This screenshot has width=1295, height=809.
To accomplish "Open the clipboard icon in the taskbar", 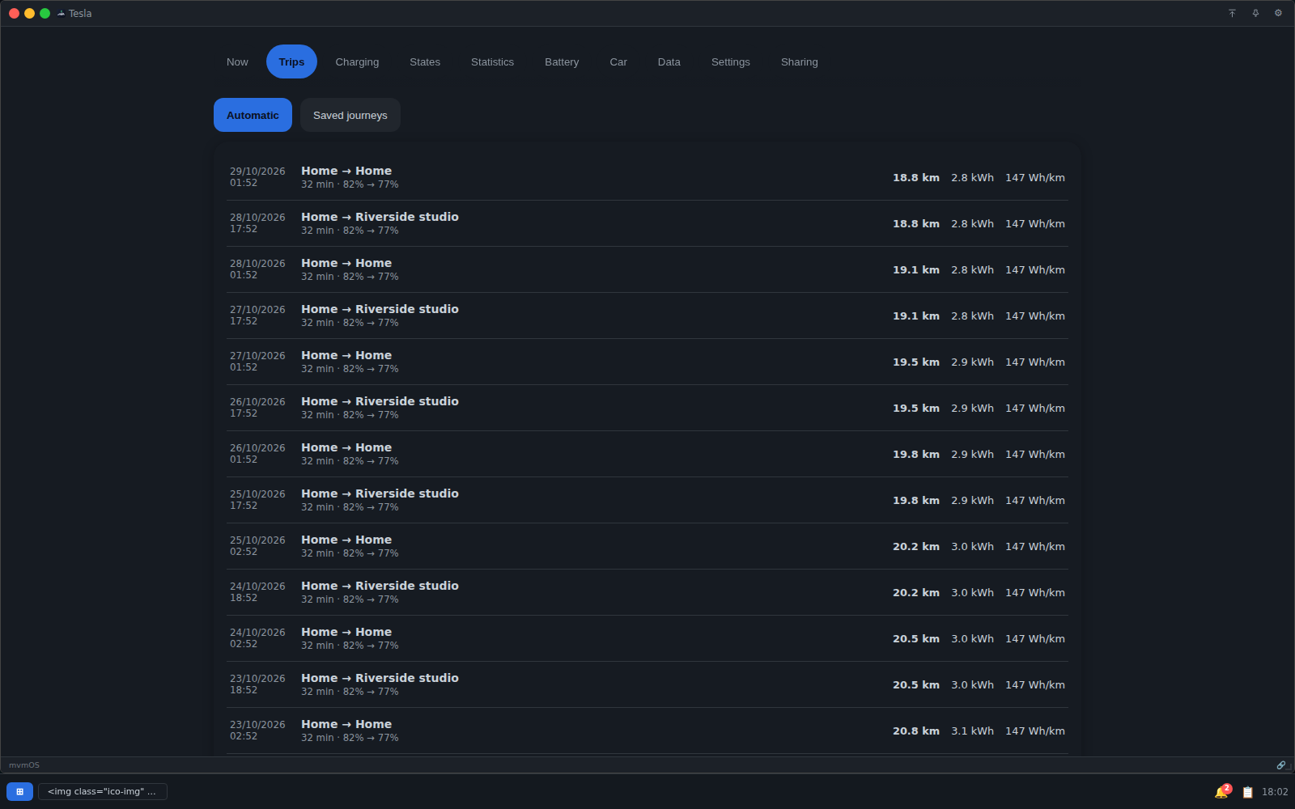I will pos(1247,792).
